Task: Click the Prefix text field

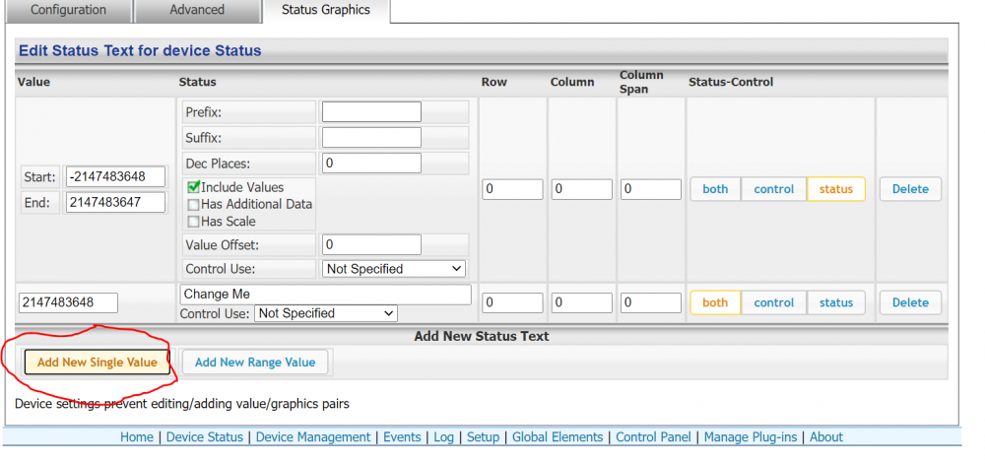Action: [x=371, y=112]
